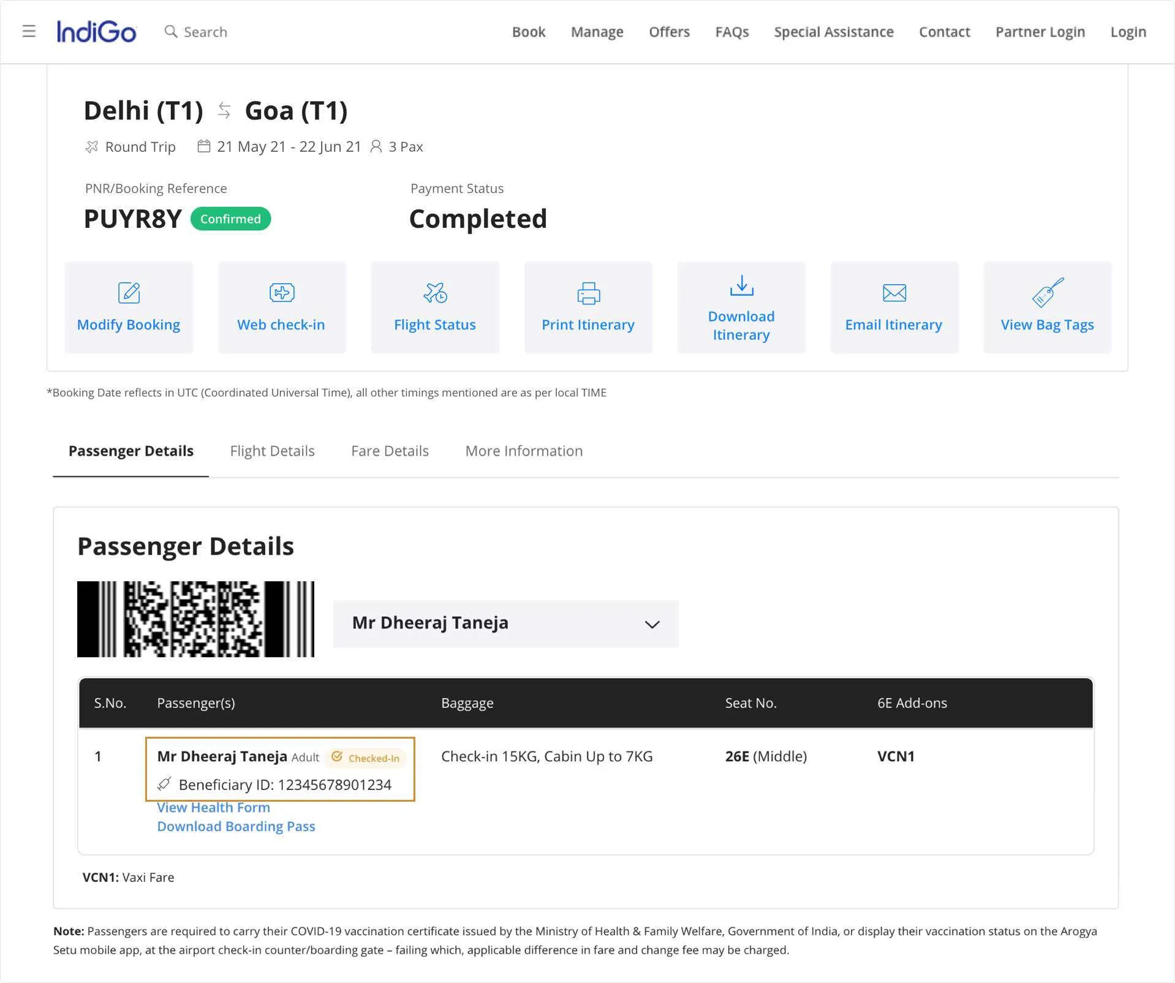Screen dimensions: 1175x983
Task: Expand the Mr Dheeraj Taneja passenger dropdown
Action: 506,623
